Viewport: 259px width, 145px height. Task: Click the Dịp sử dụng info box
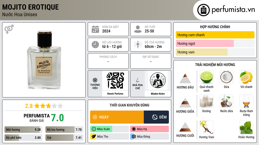pos(151,61)
